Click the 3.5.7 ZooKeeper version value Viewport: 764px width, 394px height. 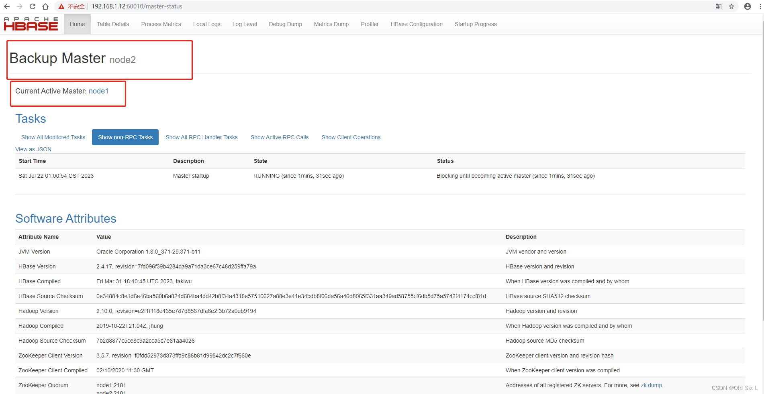click(x=174, y=355)
